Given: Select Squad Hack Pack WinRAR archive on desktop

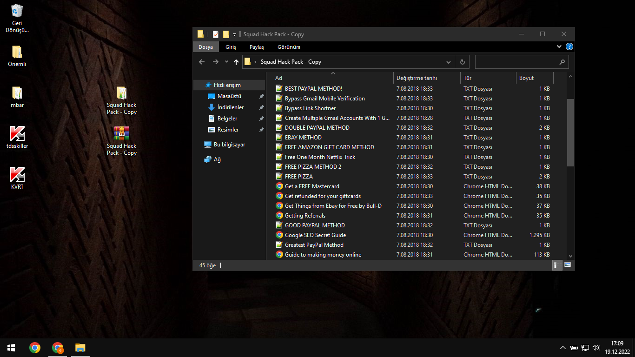Looking at the screenshot, I should [122, 141].
